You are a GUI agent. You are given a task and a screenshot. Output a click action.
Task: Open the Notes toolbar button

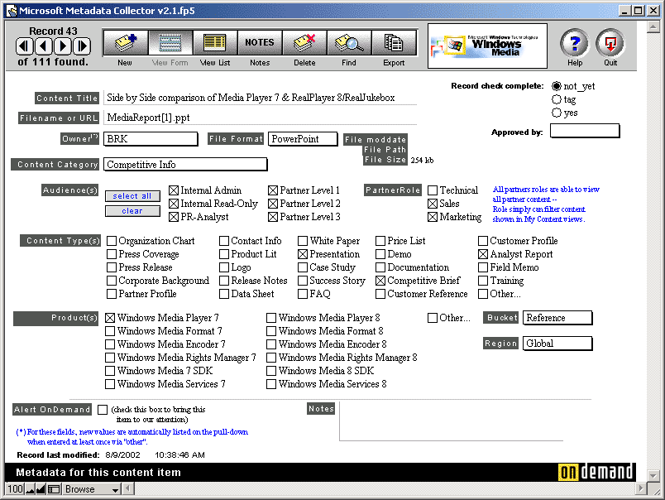coord(260,42)
